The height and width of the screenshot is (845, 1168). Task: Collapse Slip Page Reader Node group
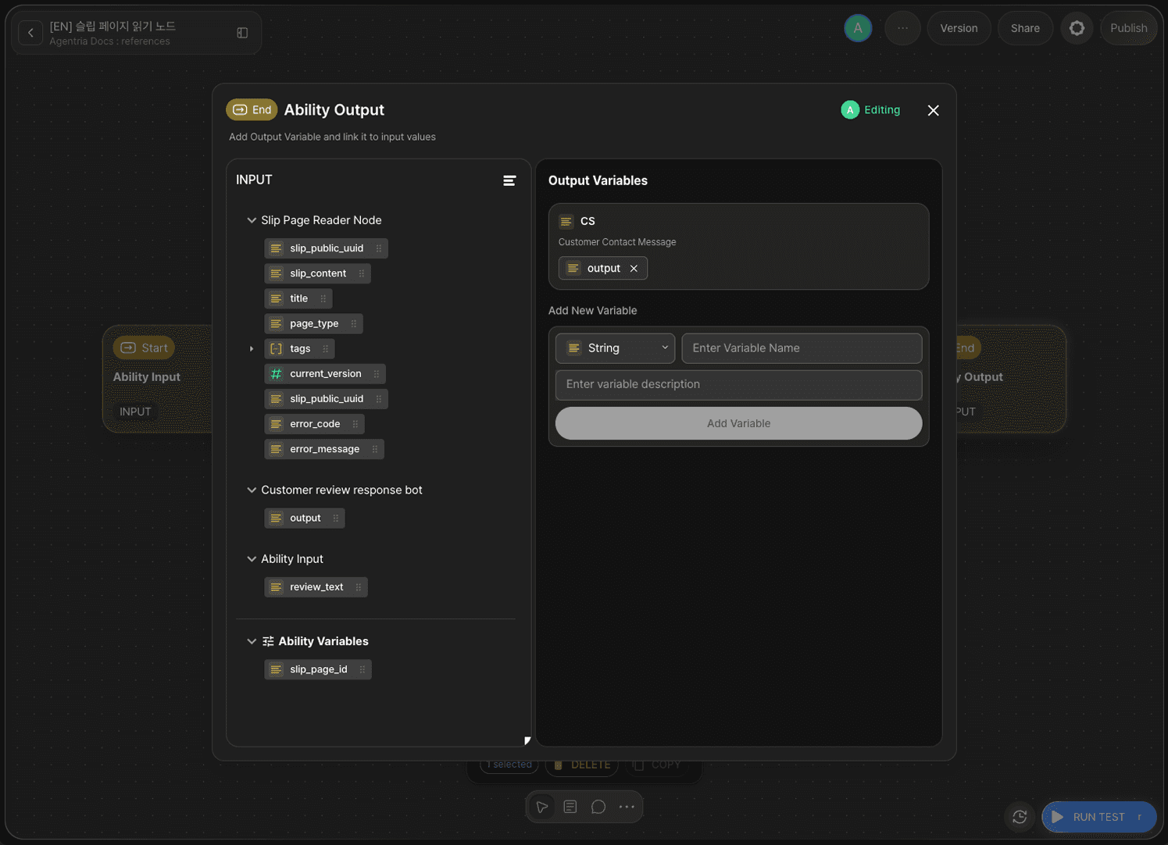click(252, 220)
